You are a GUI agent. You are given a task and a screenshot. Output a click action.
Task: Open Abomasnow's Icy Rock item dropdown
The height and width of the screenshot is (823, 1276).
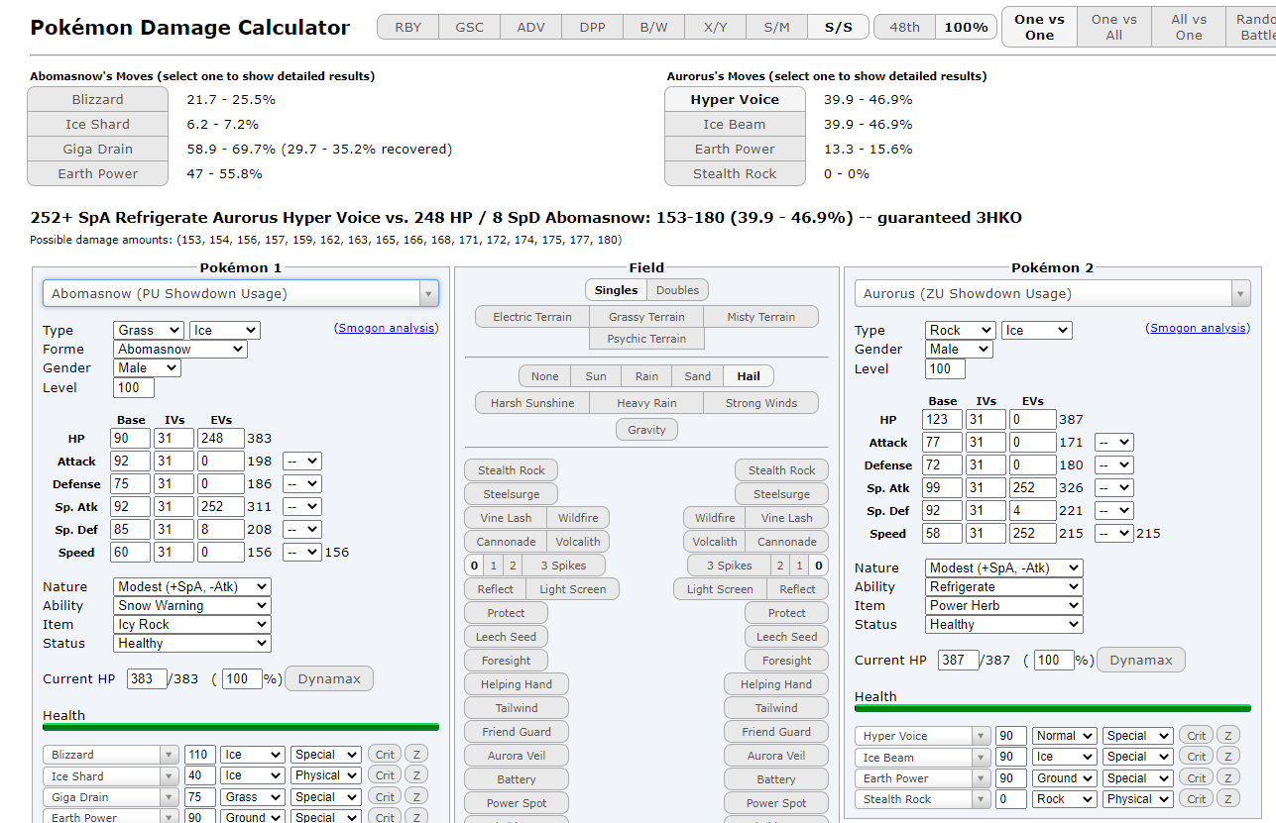[x=192, y=624]
